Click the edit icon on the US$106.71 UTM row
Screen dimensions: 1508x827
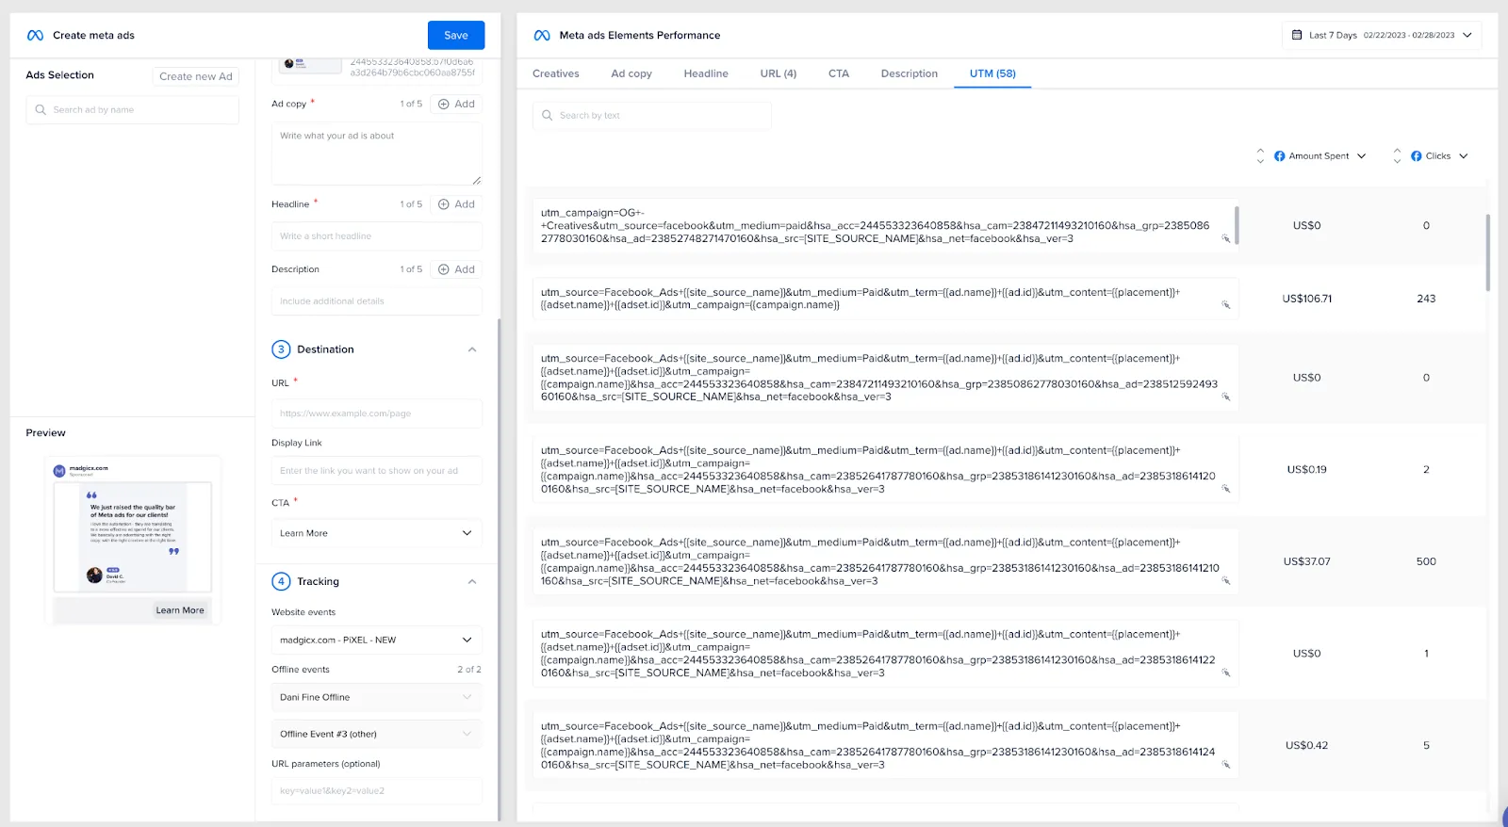click(x=1226, y=304)
